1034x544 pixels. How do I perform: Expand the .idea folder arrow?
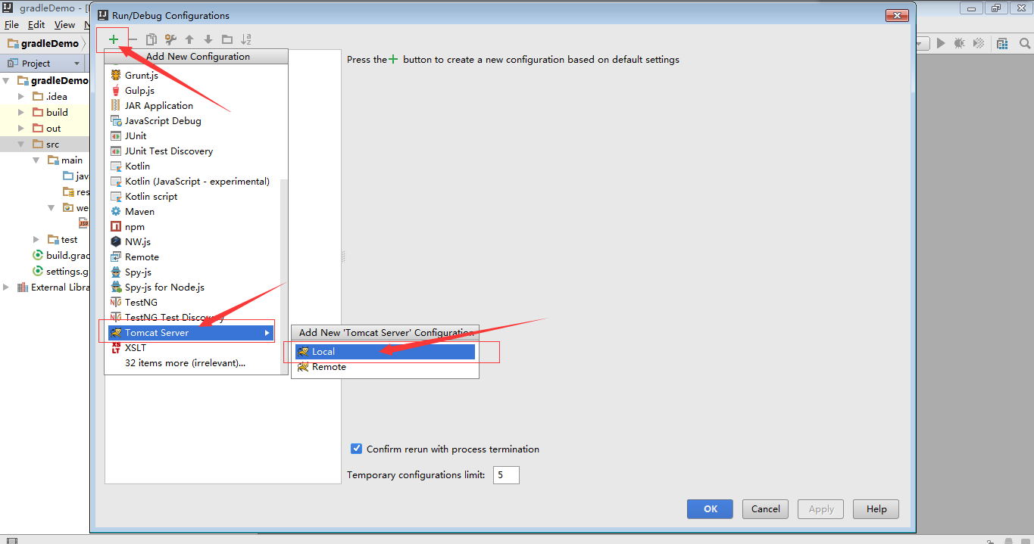tap(21, 96)
